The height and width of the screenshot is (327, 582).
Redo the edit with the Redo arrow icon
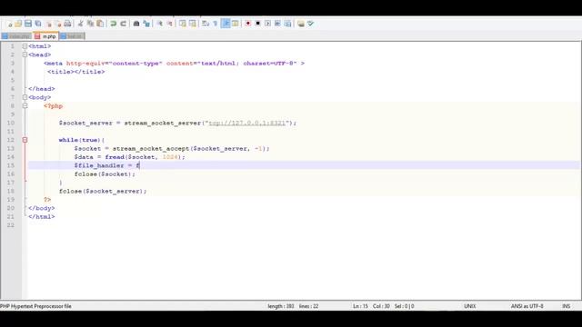(124, 24)
